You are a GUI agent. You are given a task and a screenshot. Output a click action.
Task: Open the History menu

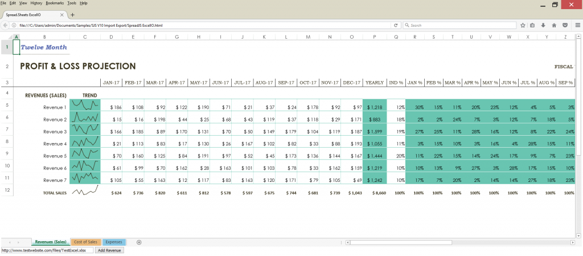[36, 3]
